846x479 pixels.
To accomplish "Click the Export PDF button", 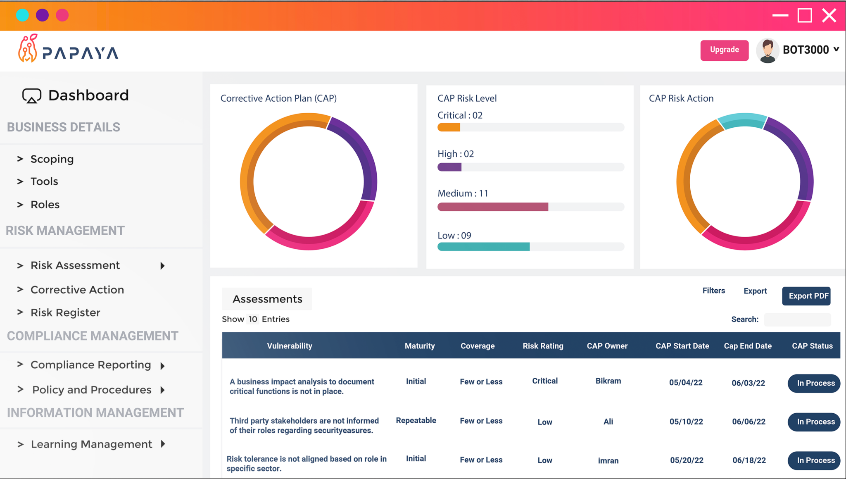I will click(x=806, y=296).
